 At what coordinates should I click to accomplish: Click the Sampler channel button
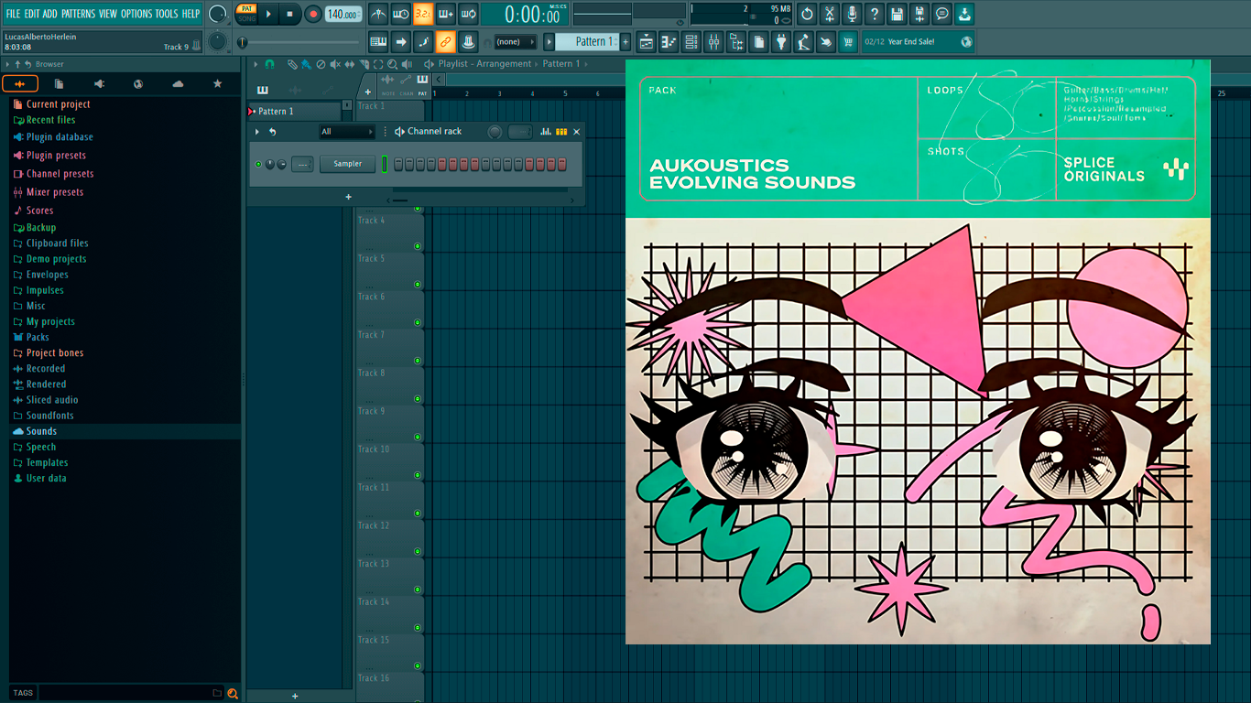tap(347, 164)
